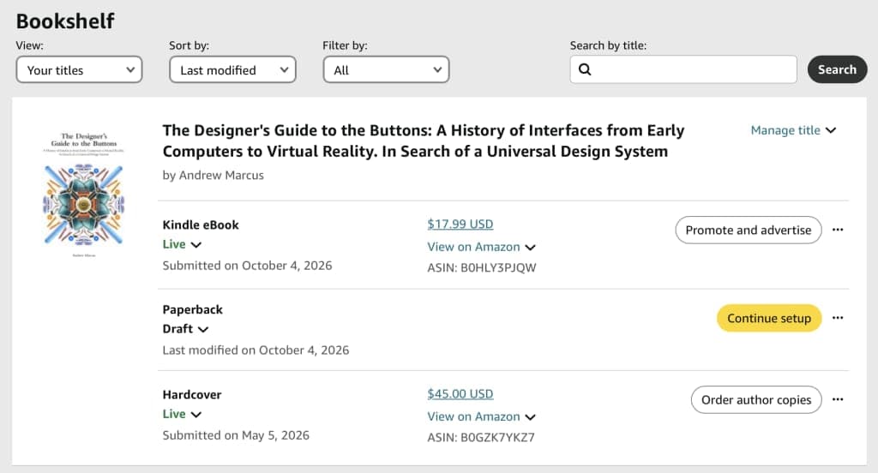Screen dimensions: 878x473
Task: Click the Bookshelf page heading
Action: 65,21
